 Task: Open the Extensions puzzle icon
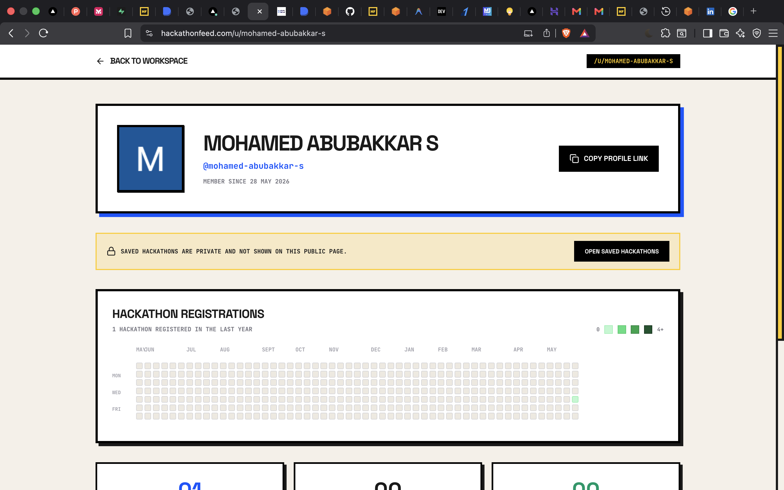[665, 33]
